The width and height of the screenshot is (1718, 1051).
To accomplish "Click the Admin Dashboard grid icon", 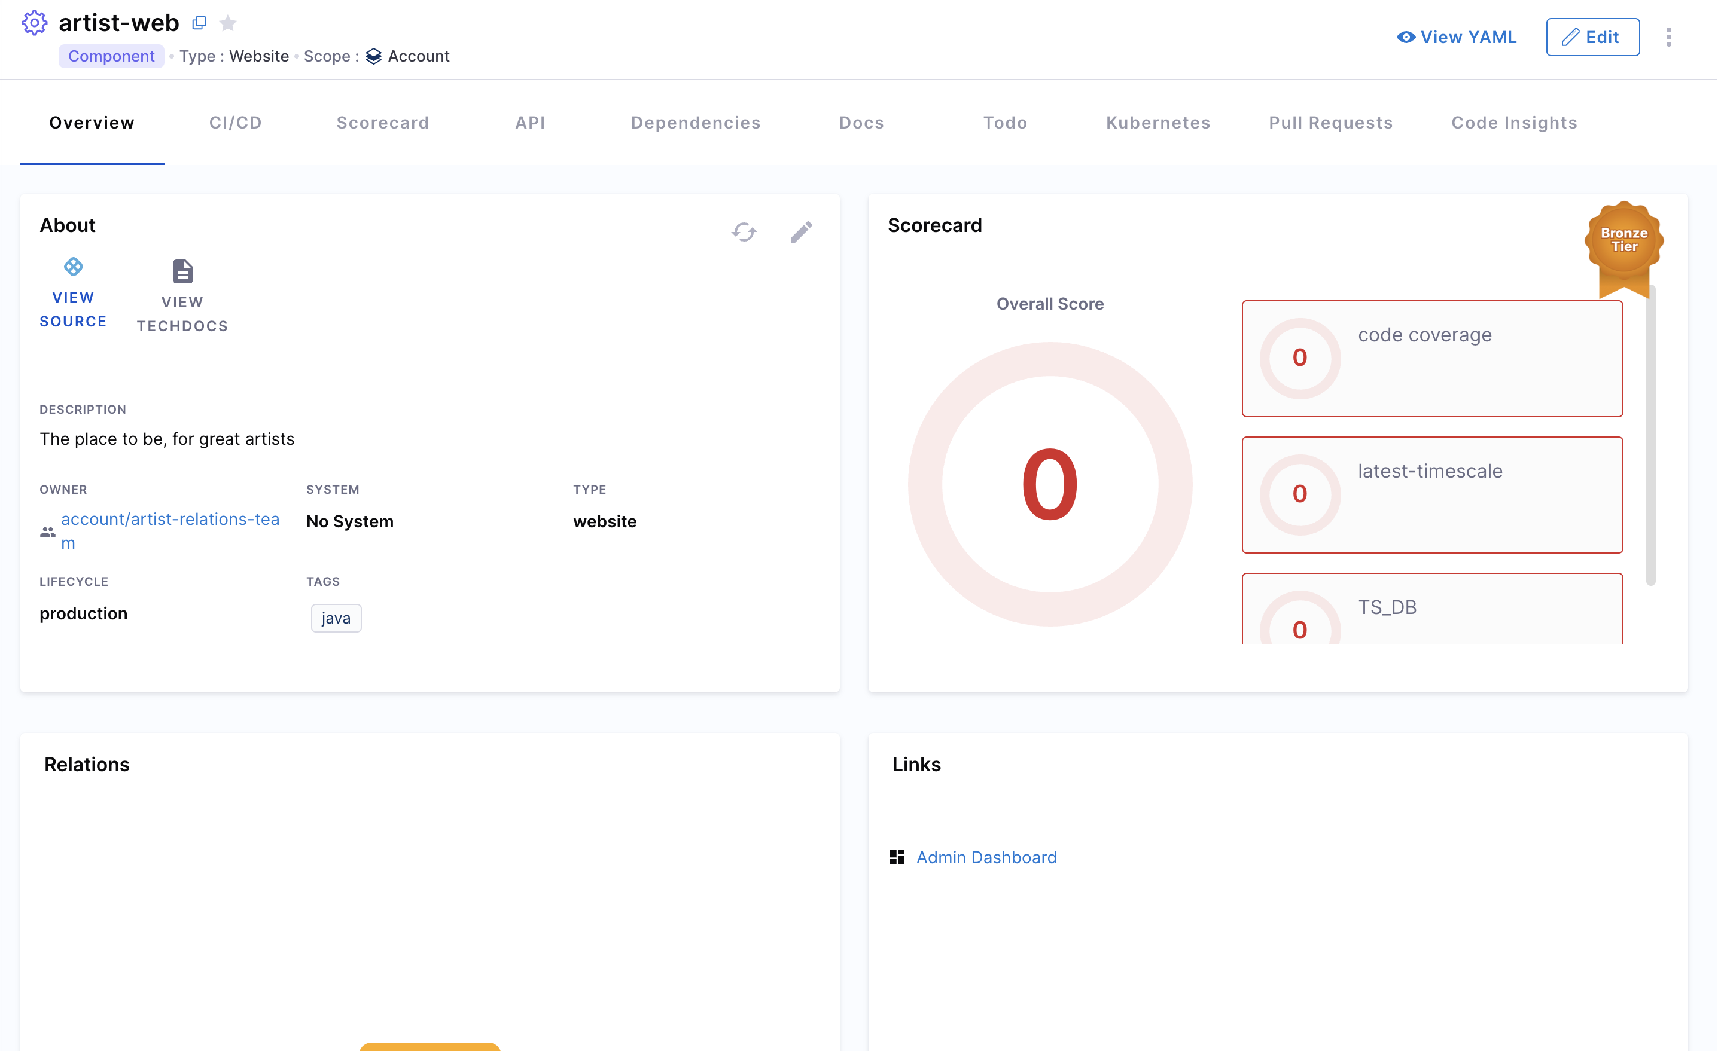I will pos(897,857).
